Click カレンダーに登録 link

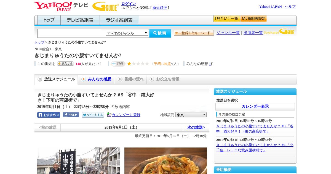(x=126, y=115)
